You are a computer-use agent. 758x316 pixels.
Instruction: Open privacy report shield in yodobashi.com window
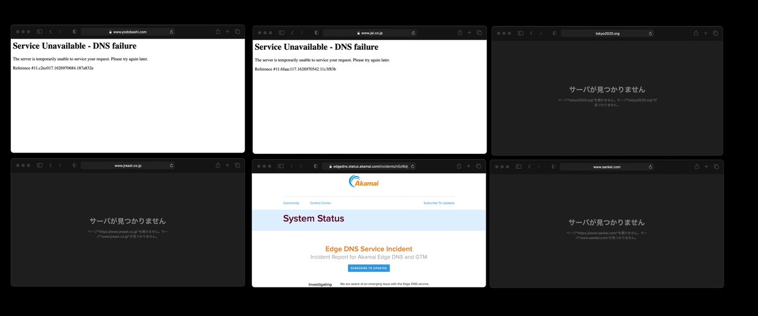point(75,32)
